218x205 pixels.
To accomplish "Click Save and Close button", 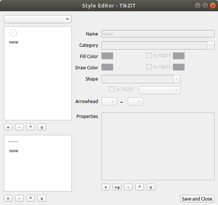I will 197,199.
